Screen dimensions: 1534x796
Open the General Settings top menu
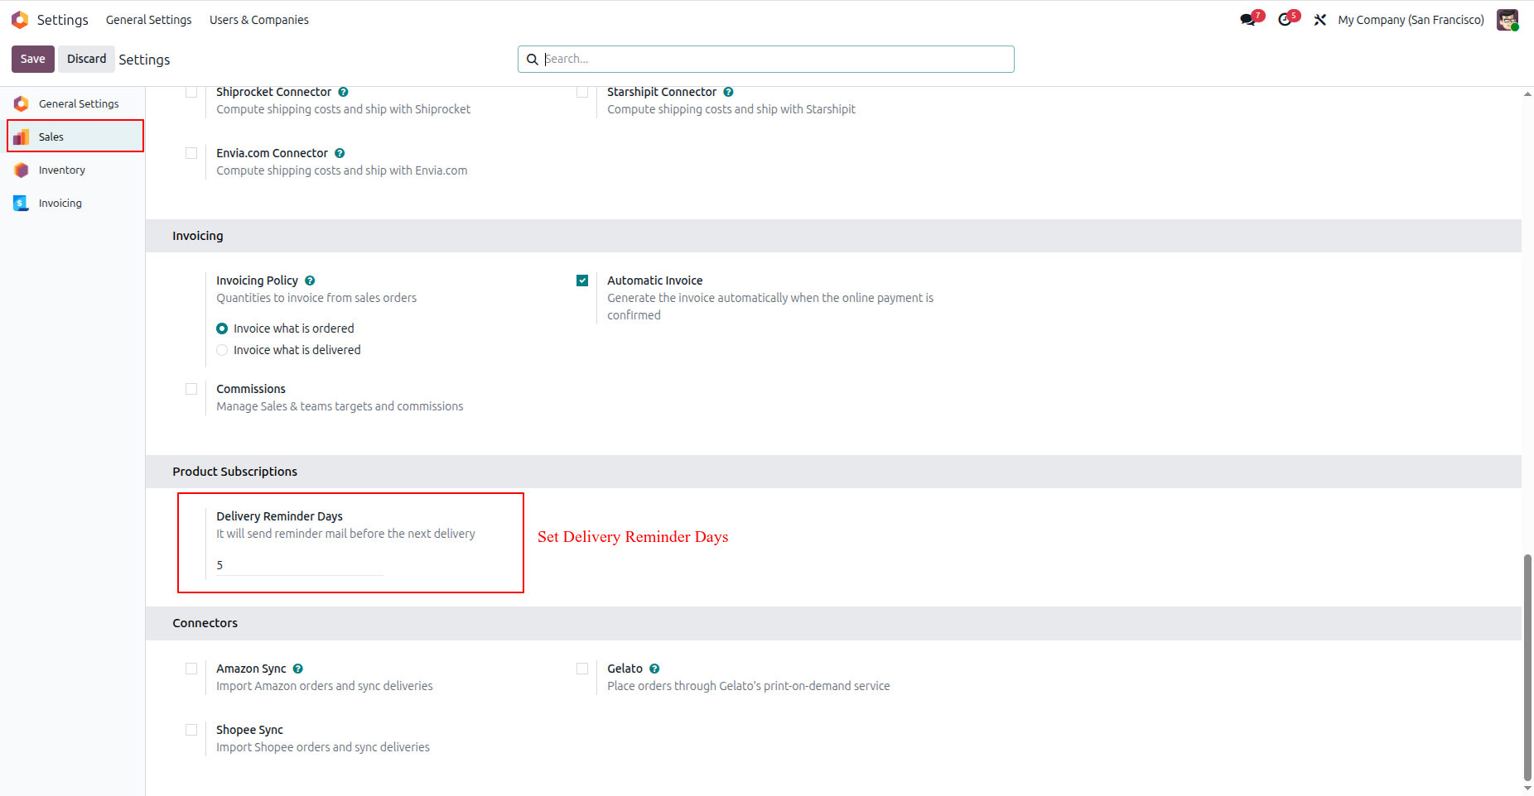pos(148,20)
